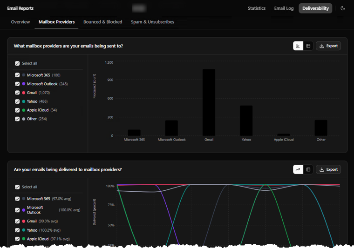Select table view icon for delivery section

[308, 169]
